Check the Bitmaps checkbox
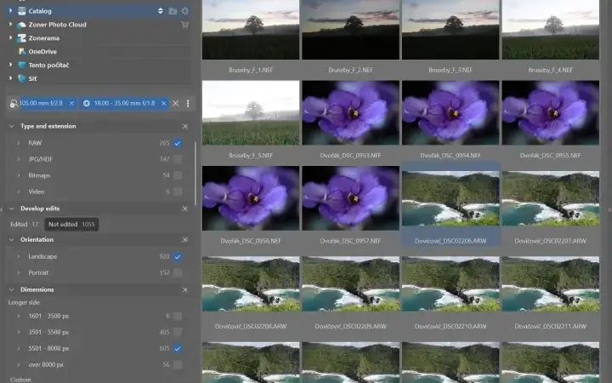612x383 pixels. click(178, 175)
